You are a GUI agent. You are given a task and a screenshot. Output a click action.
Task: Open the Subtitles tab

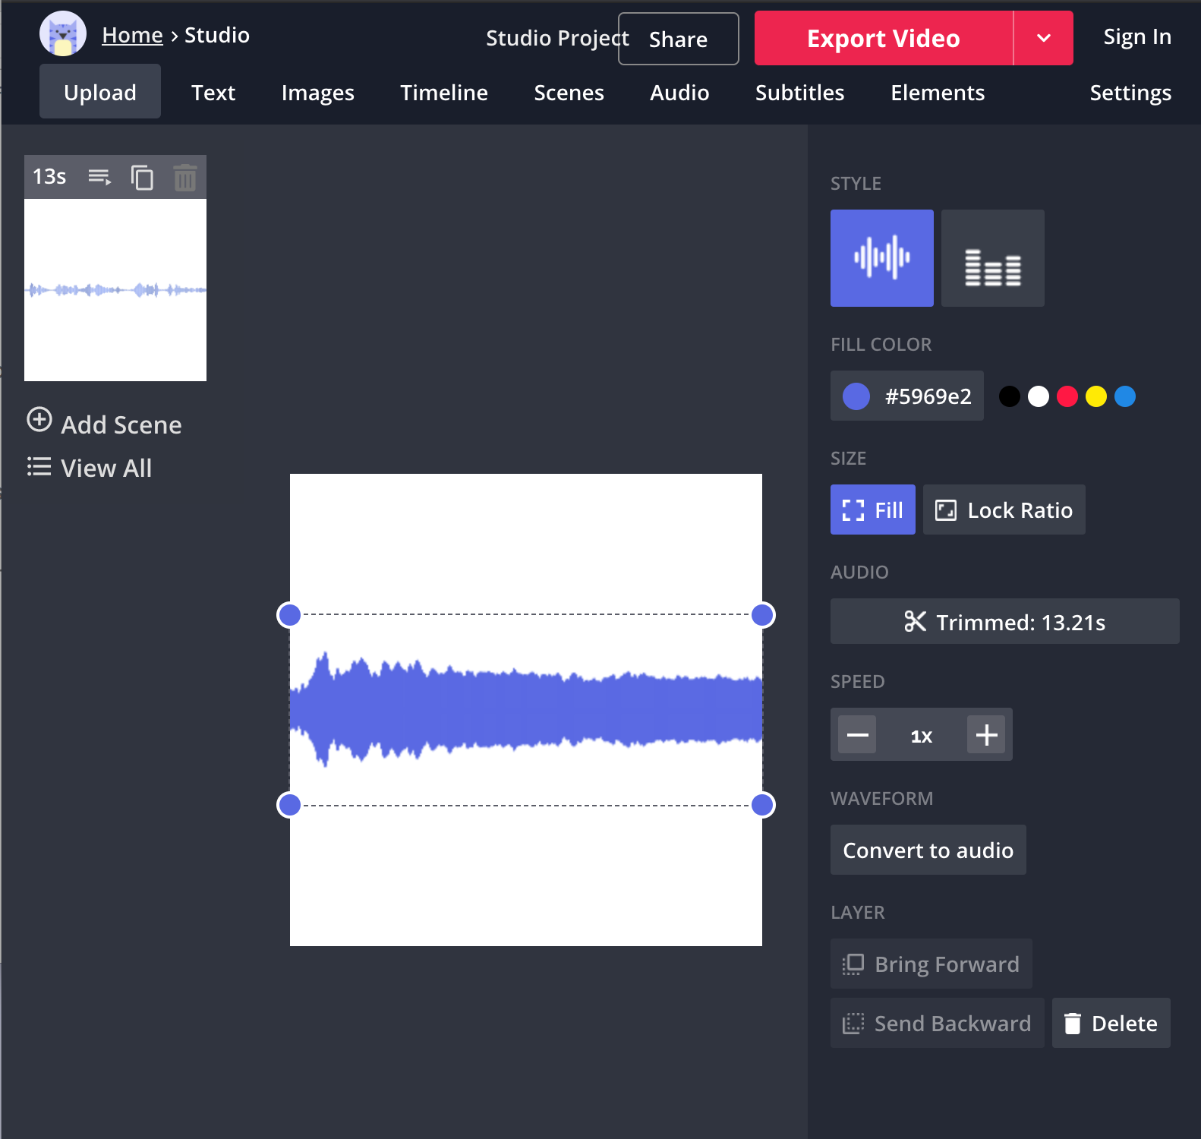click(x=799, y=93)
